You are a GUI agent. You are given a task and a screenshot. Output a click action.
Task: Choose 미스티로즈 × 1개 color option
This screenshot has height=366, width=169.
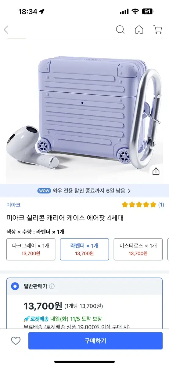point(138,249)
